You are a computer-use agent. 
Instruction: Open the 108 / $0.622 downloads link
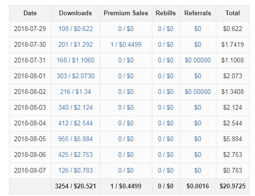click(x=75, y=29)
